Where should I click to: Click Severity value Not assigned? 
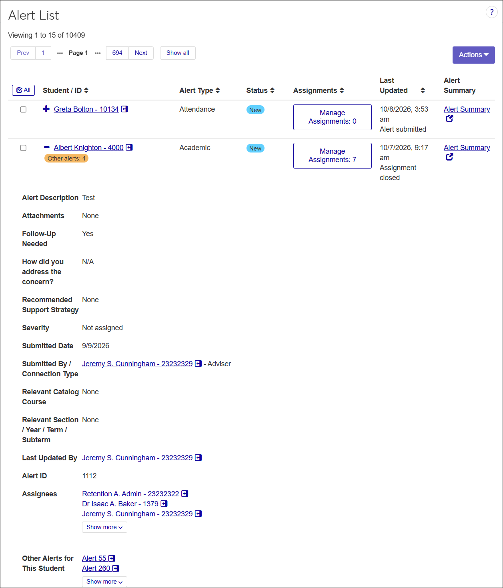tap(102, 328)
